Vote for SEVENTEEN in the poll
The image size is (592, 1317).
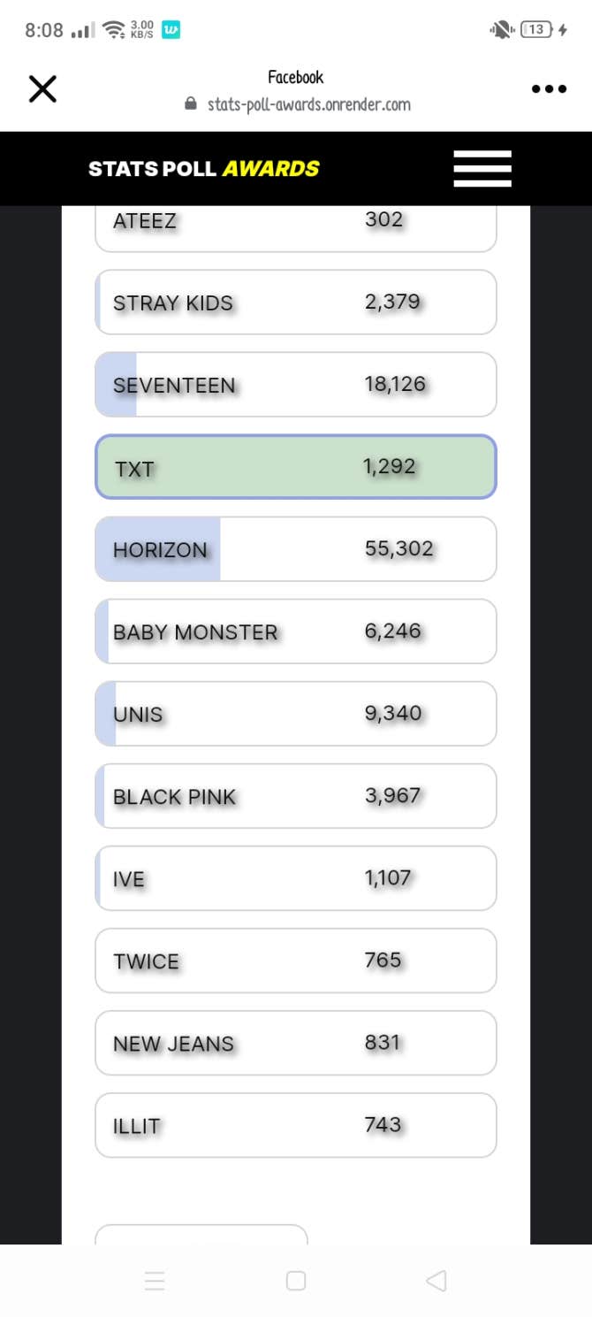(296, 385)
